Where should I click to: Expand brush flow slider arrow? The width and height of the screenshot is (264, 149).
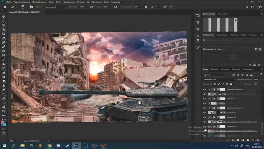pyautogui.click(x=111, y=7)
